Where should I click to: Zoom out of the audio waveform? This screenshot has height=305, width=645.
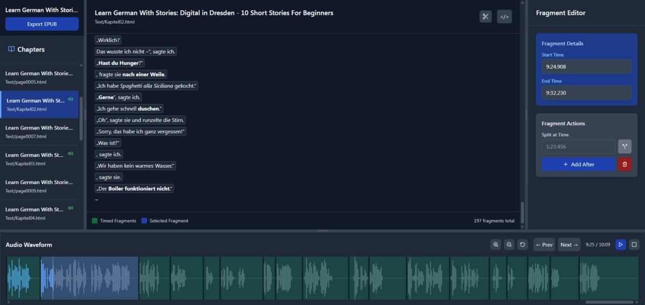(x=509, y=245)
